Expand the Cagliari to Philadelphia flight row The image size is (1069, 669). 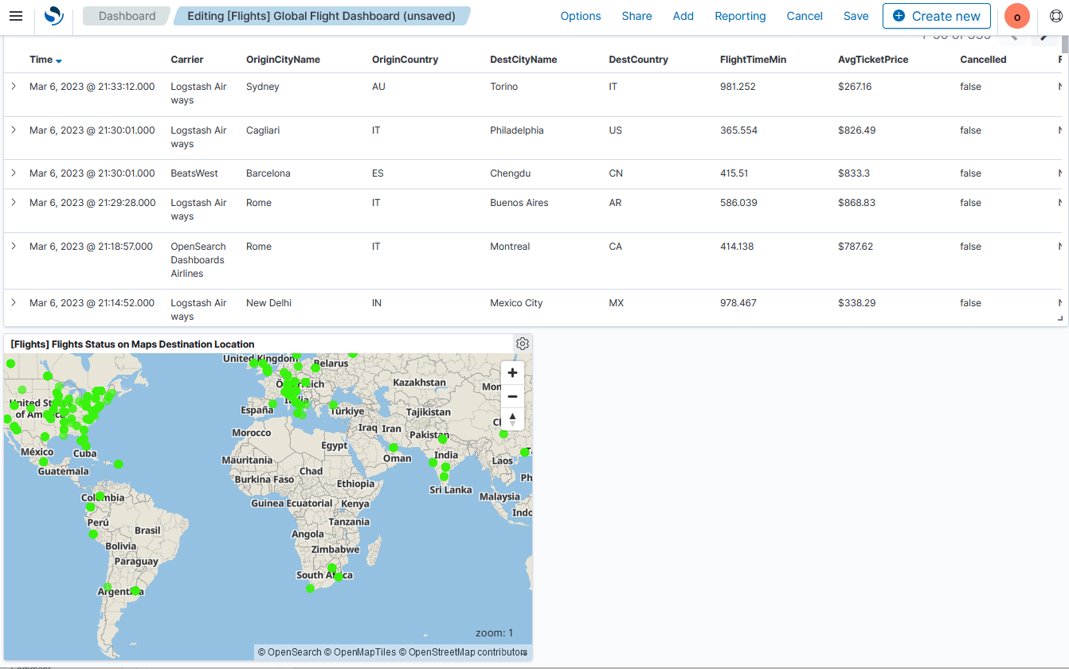[x=13, y=130]
